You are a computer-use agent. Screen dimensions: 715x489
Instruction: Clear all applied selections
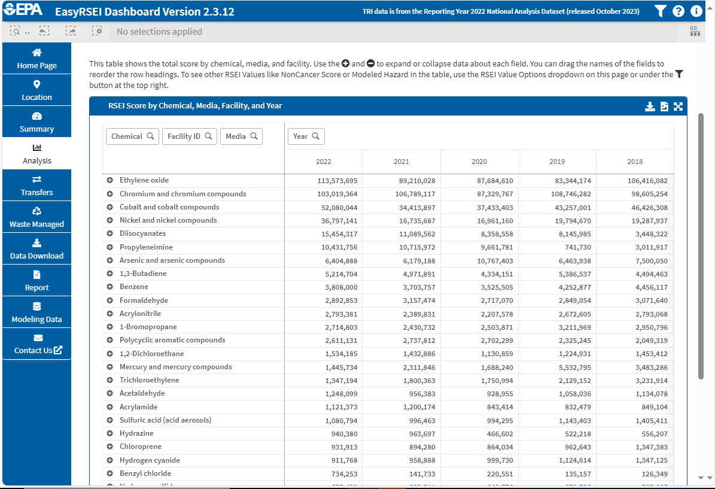coord(97,31)
